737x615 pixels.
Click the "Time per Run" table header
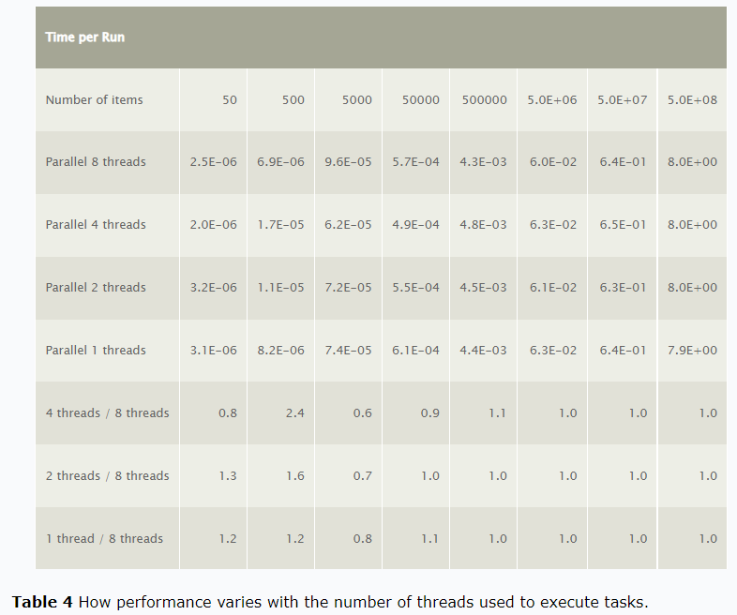point(84,37)
